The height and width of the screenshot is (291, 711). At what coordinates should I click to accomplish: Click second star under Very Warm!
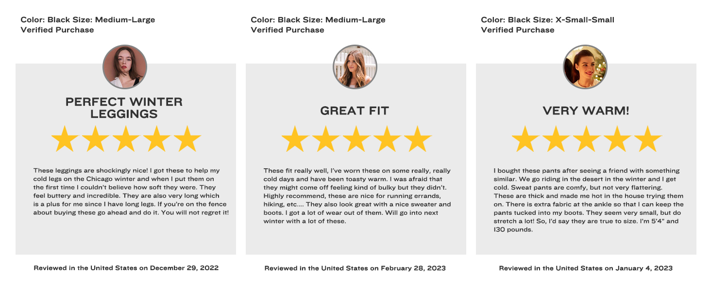[x=556, y=139]
